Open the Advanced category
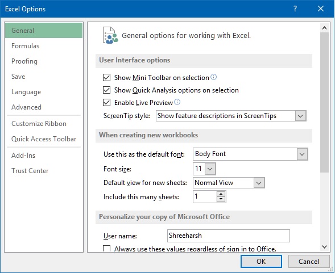 tap(44, 107)
